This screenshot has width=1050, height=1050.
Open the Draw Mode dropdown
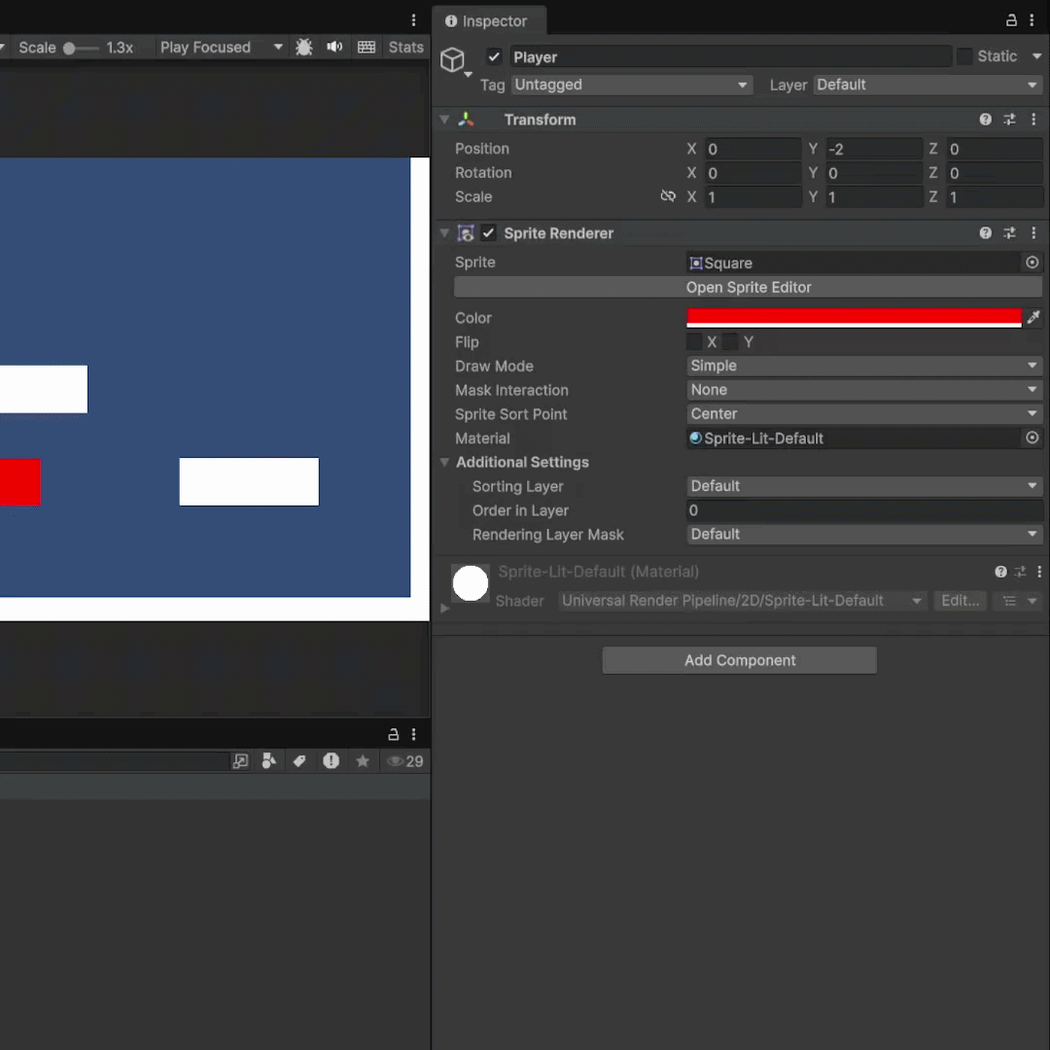coord(863,366)
